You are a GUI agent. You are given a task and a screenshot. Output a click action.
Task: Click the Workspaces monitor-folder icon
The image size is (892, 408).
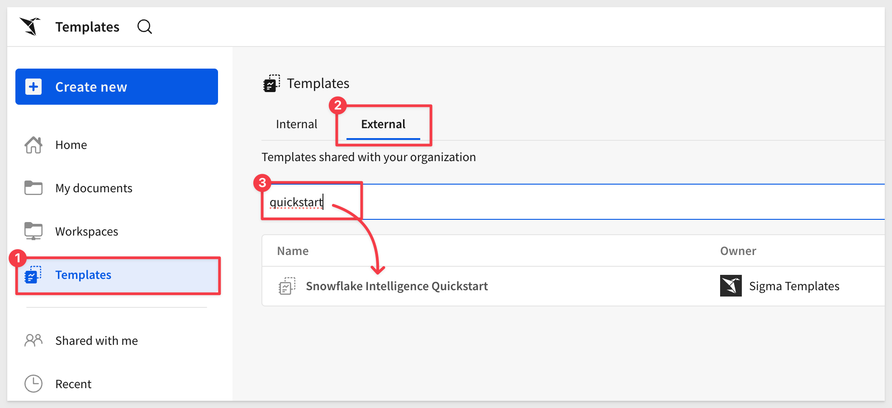point(33,231)
